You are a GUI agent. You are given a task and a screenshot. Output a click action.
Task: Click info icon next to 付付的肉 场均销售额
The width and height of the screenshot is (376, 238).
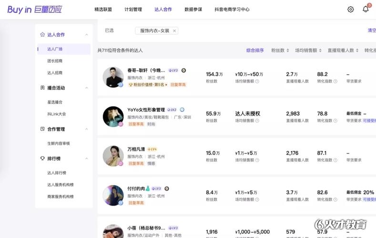click(x=257, y=199)
